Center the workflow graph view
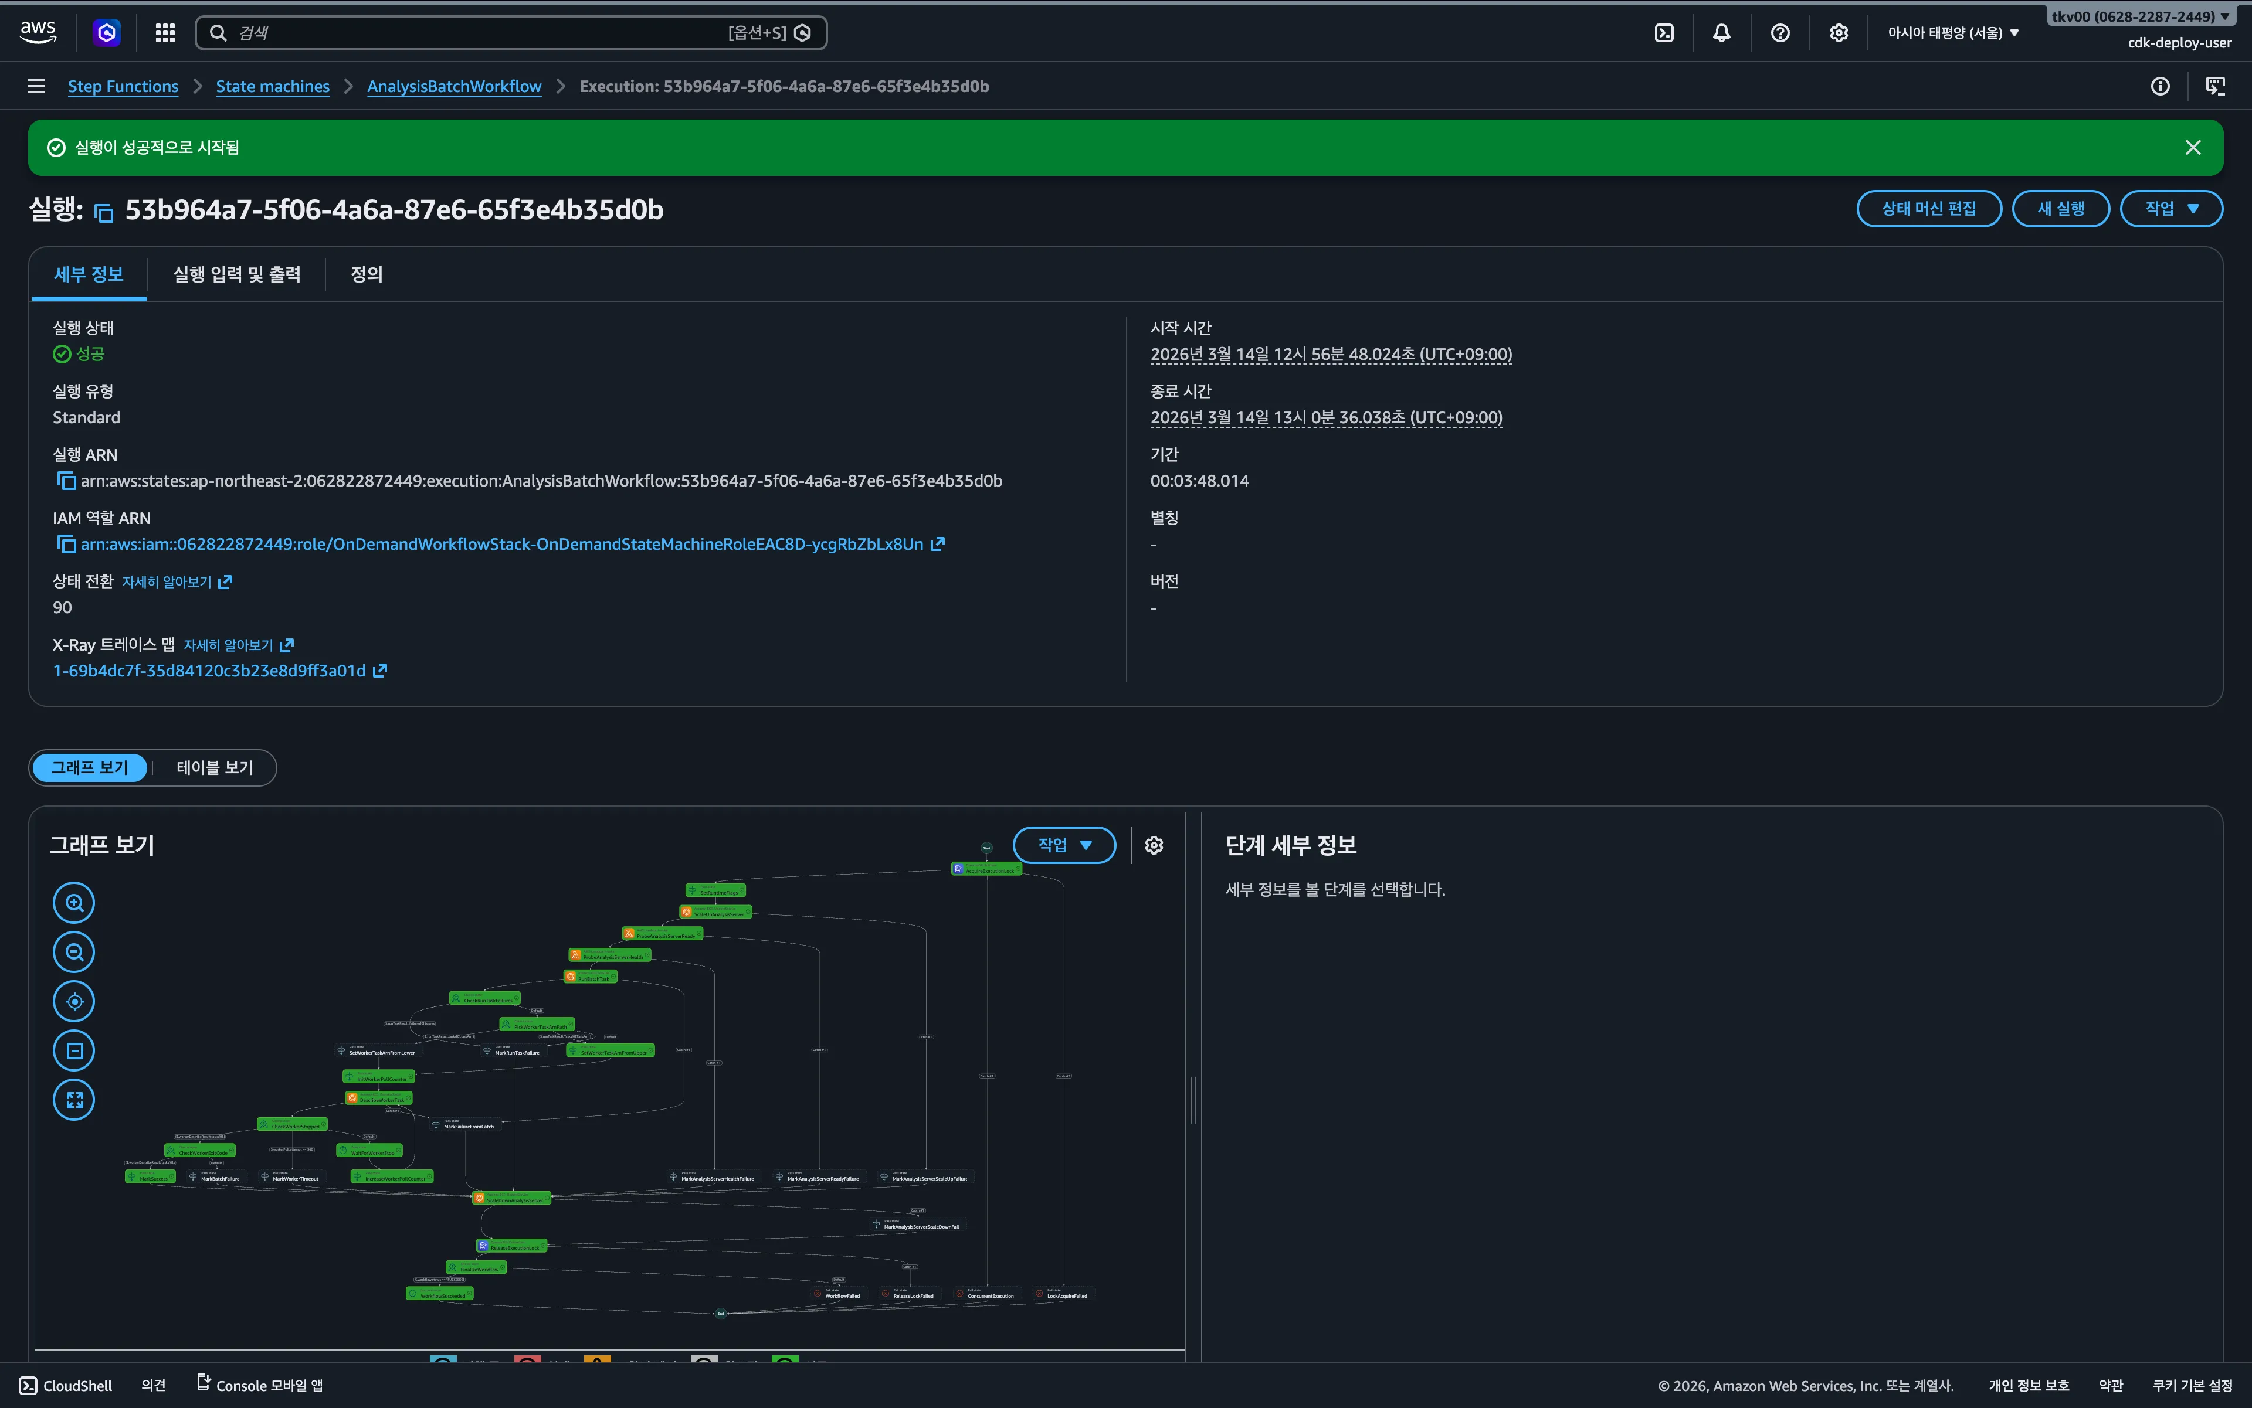Screen dimensions: 2252x1408 [x=74, y=1001]
